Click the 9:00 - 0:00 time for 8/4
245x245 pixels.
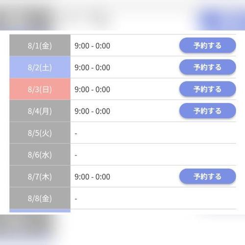[x=92, y=111]
